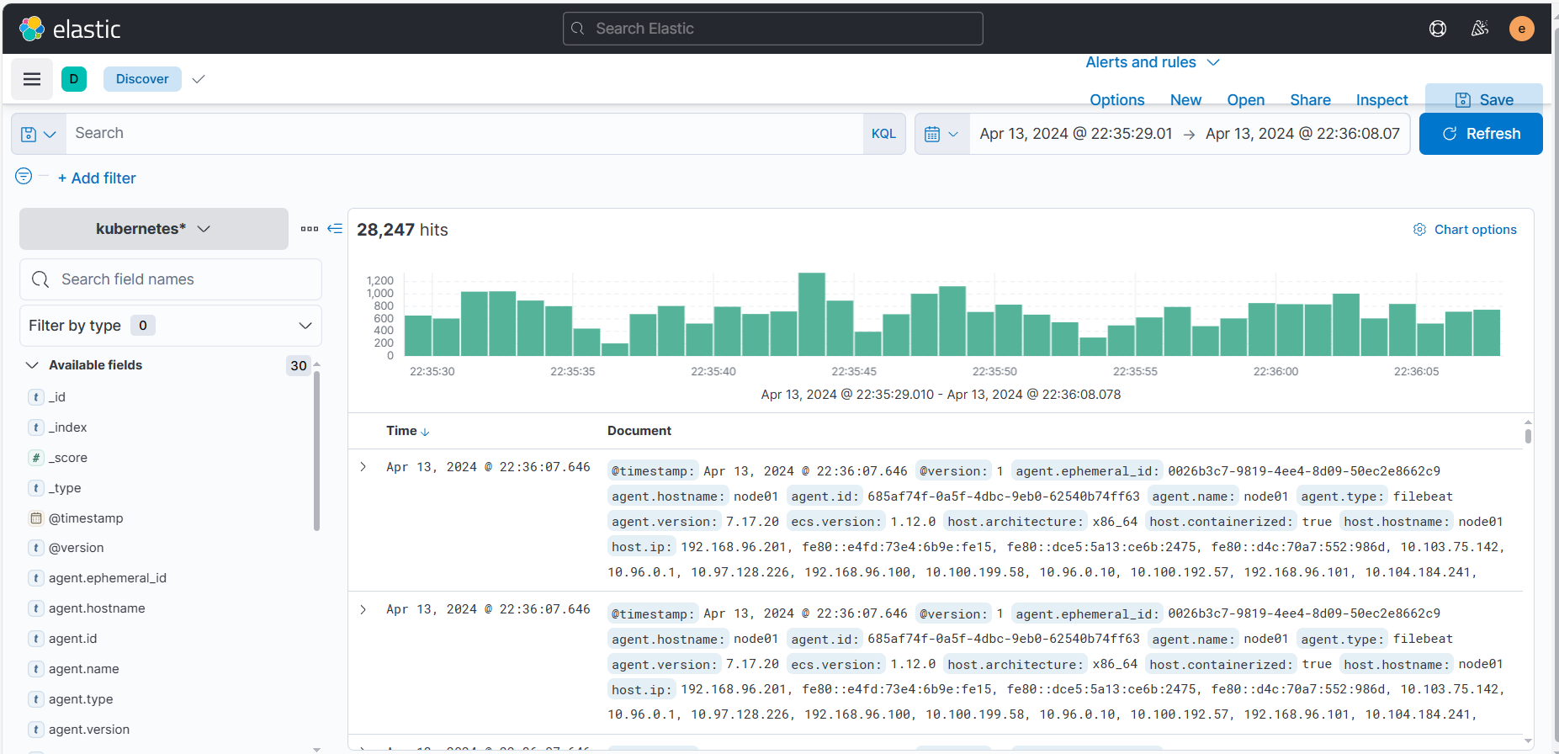Open the hamburger navigation menu

click(32, 79)
